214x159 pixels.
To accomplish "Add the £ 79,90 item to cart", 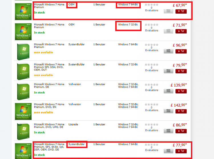I will pos(181,71).
